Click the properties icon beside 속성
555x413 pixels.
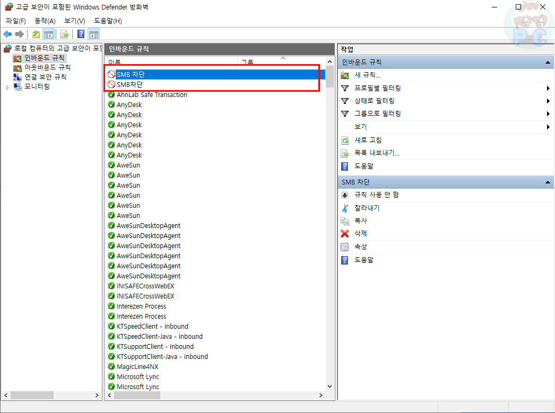click(x=345, y=247)
